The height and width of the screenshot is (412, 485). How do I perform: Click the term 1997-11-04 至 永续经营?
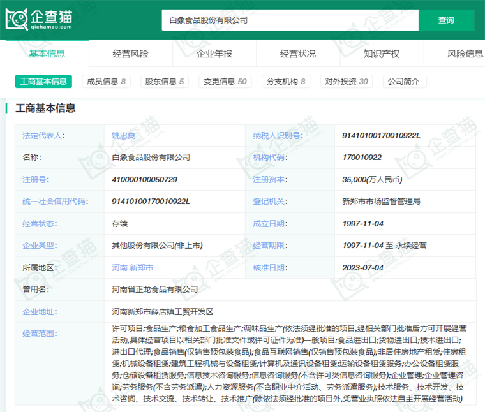click(384, 246)
